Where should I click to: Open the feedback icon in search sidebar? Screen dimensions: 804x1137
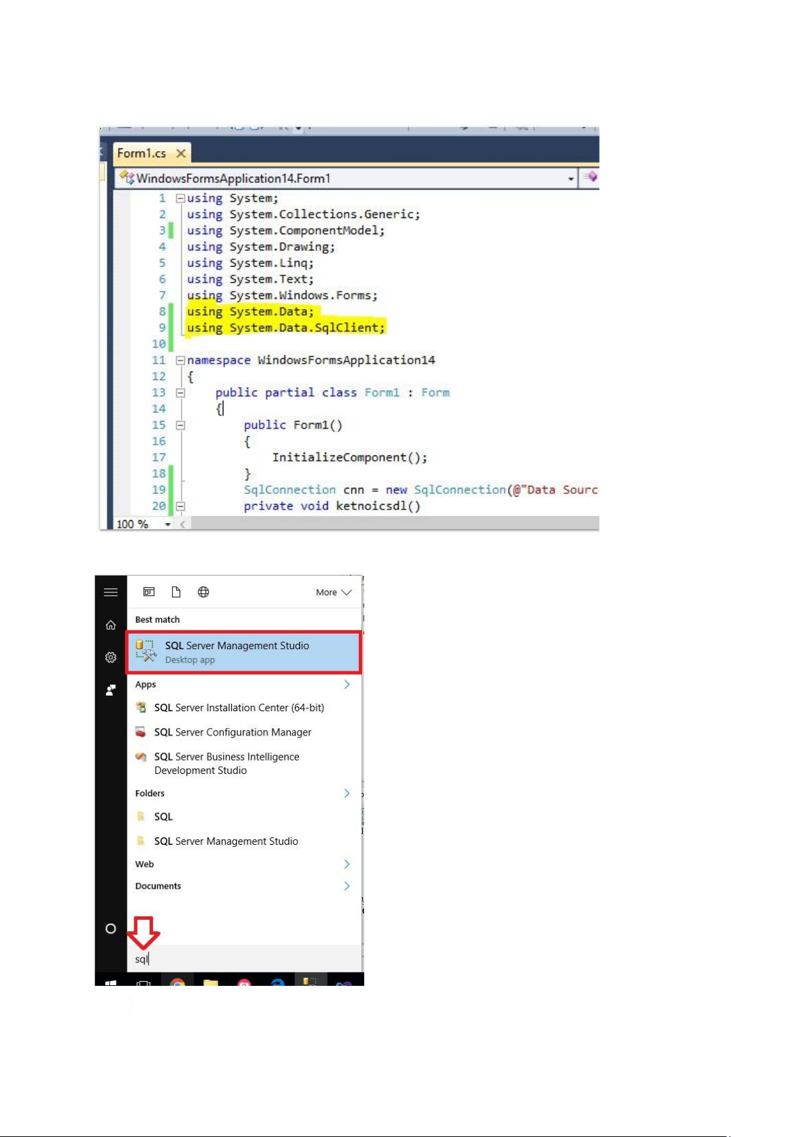point(111,690)
